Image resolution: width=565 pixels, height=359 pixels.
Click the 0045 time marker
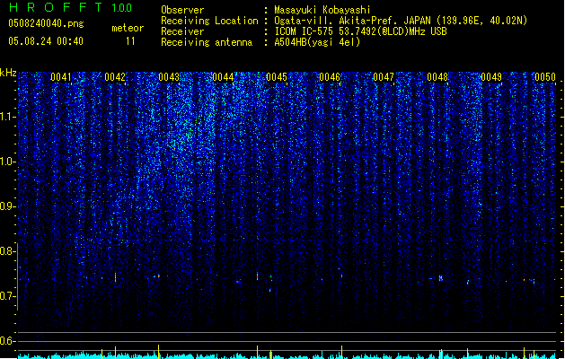[277, 77]
